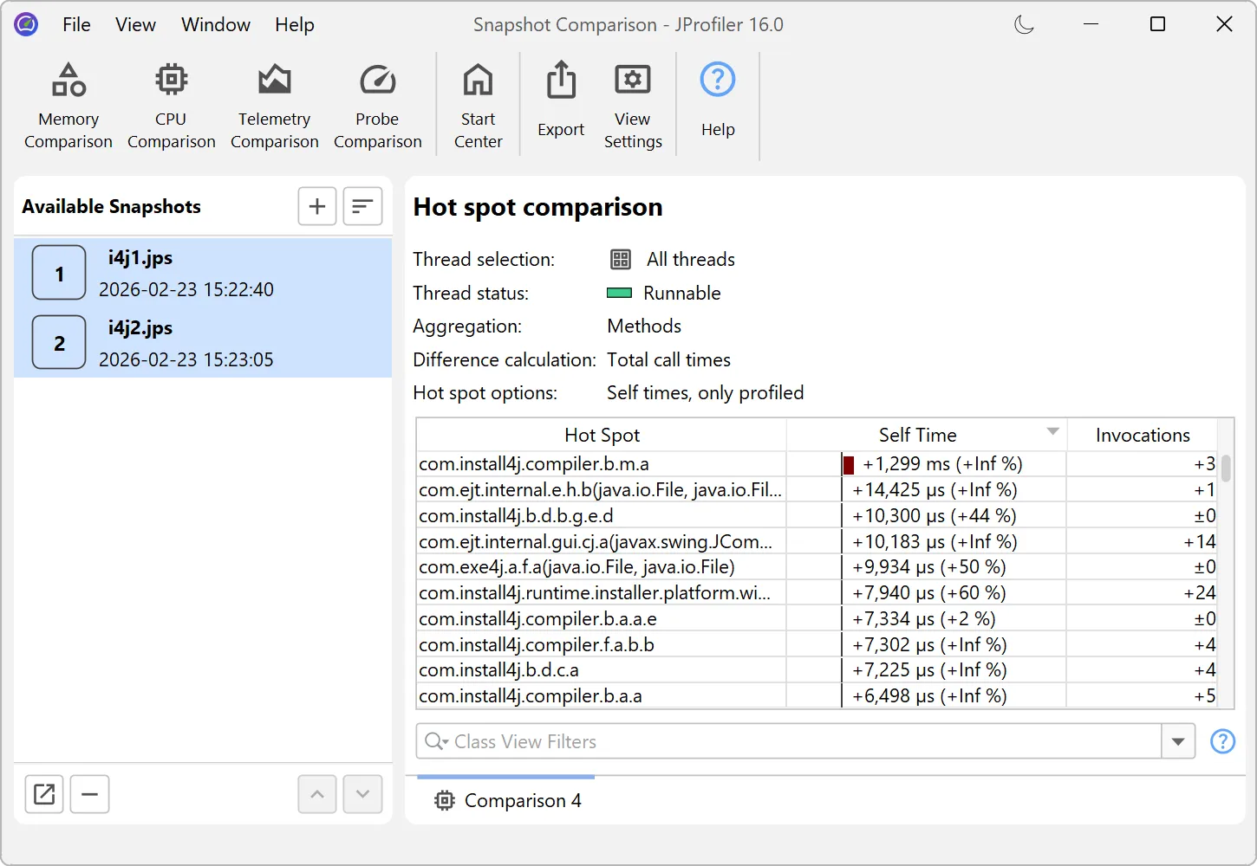Remove selected snapshot with the minus button
This screenshot has width=1257, height=866.
pyautogui.click(x=89, y=794)
